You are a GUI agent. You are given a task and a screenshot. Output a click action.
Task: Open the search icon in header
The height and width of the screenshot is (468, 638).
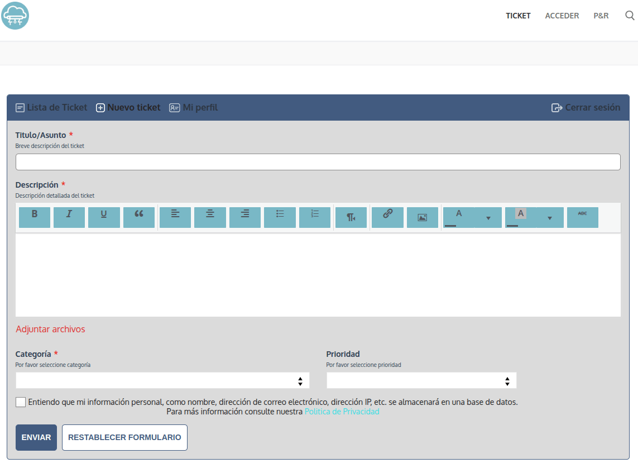pyautogui.click(x=630, y=16)
